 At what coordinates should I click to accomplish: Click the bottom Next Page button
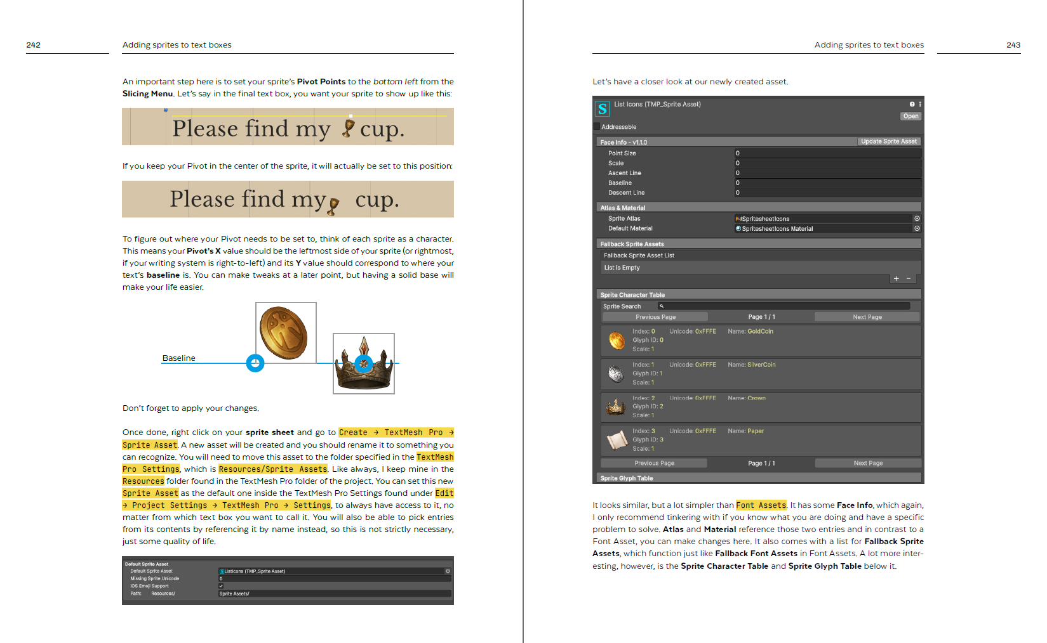[868, 463]
